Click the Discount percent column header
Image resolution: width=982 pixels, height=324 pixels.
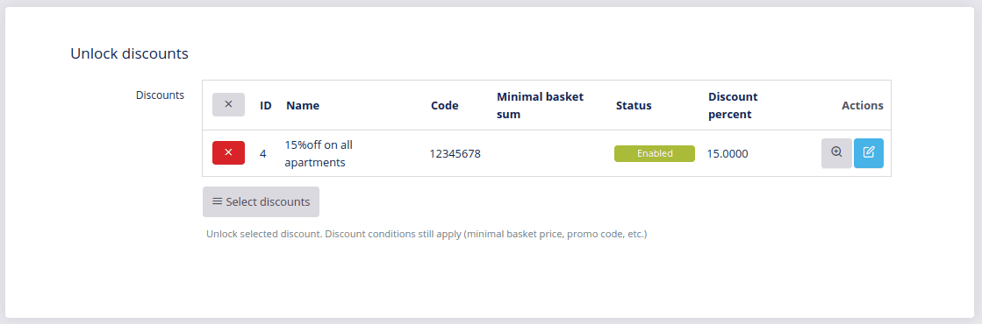(733, 105)
